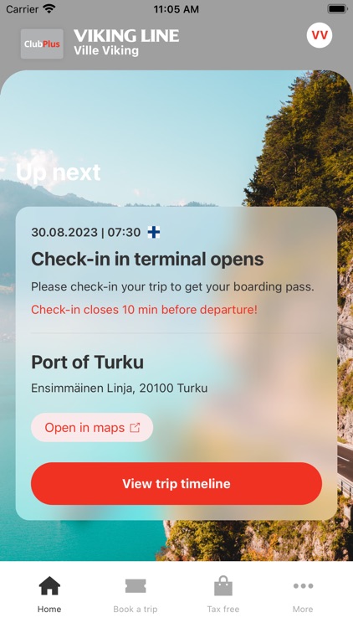Click the Open in maps button
The width and height of the screenshot is (353, 628).
[92, 427]
